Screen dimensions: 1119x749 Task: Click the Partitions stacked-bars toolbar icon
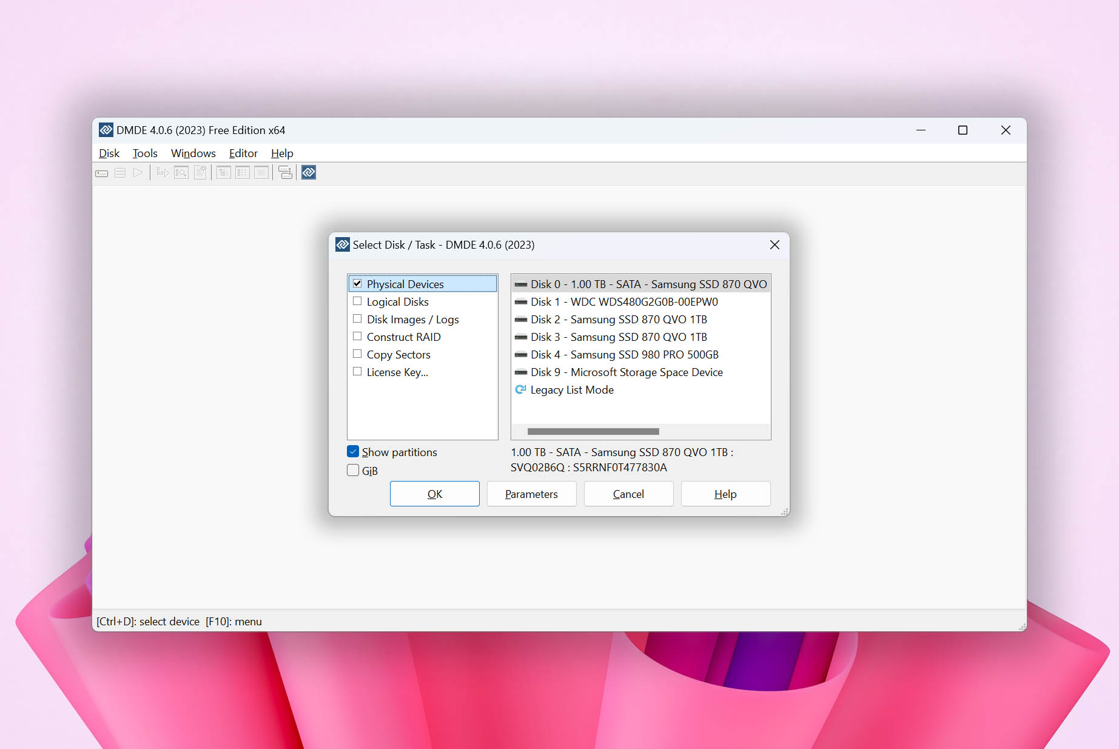click(x=120, y=173)
